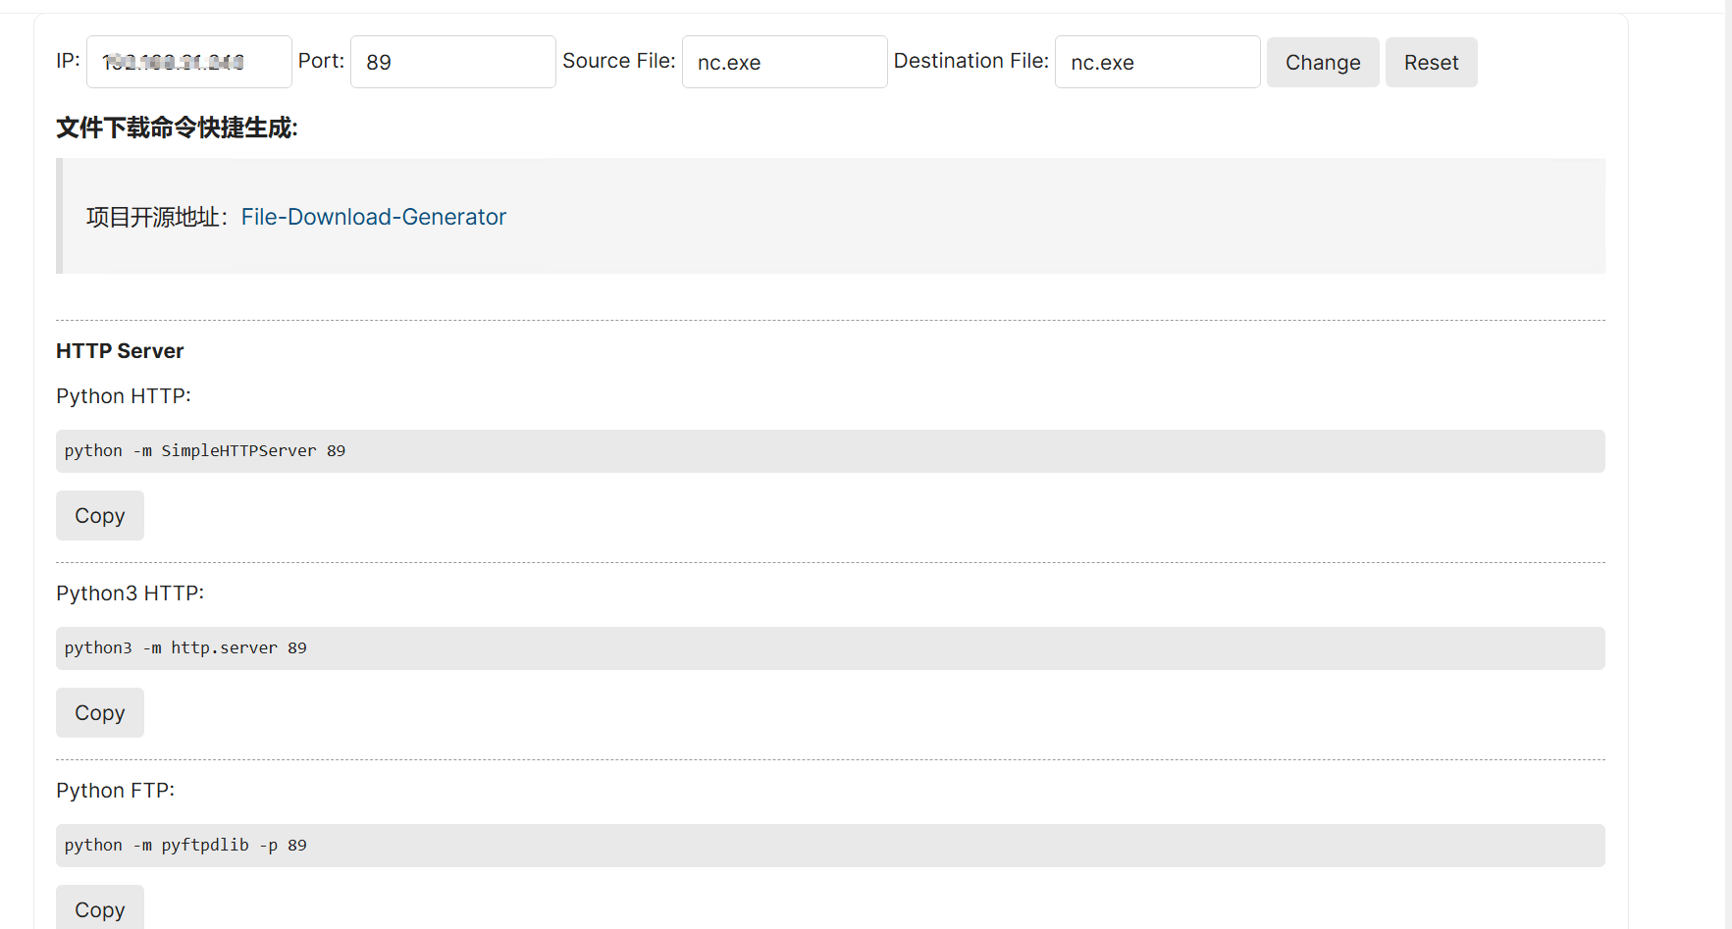
Task: Copy the python3 http.server command
Action: click(100, 713)
